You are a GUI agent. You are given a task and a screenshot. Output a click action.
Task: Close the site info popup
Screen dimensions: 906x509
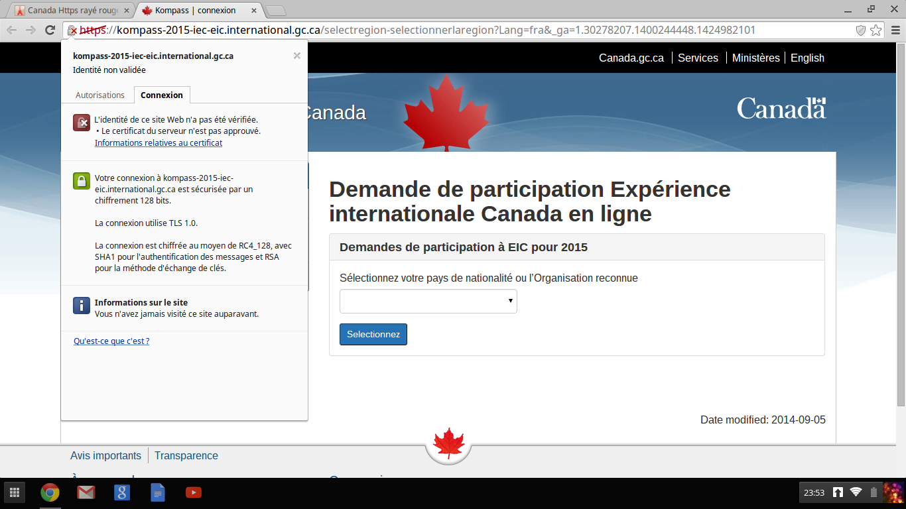(x=297, y=56)
